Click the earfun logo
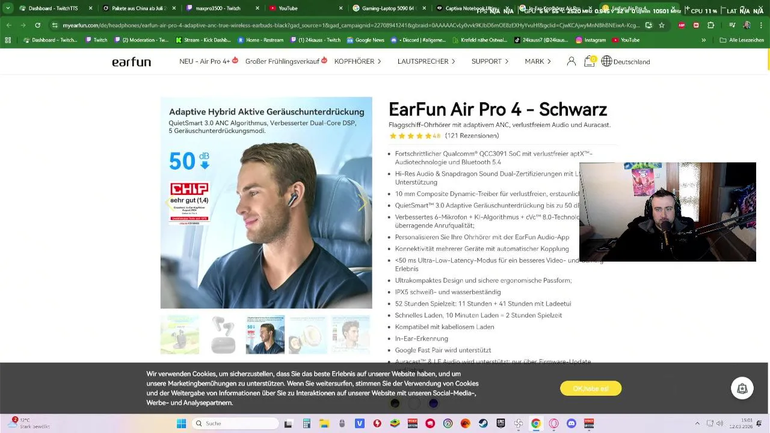The width and height of the screenshot is (770, 433). [x=131, y=62]
